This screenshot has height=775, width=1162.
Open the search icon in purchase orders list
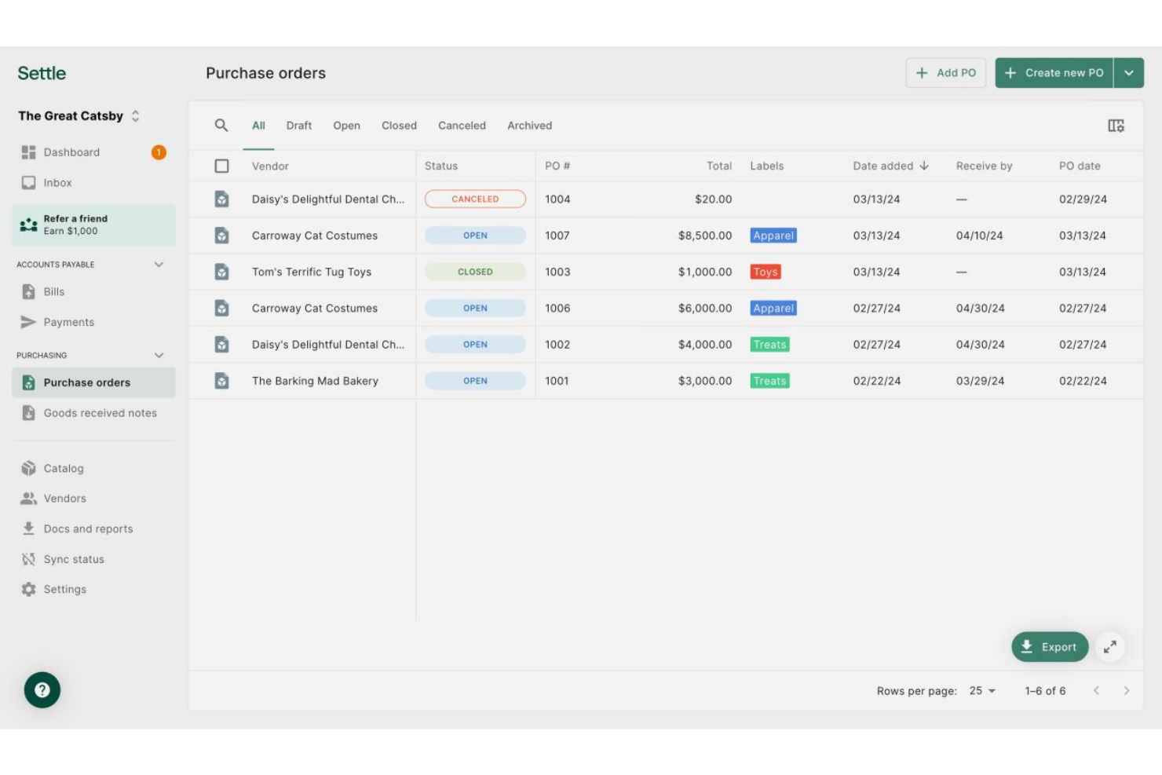coord(221,125)
